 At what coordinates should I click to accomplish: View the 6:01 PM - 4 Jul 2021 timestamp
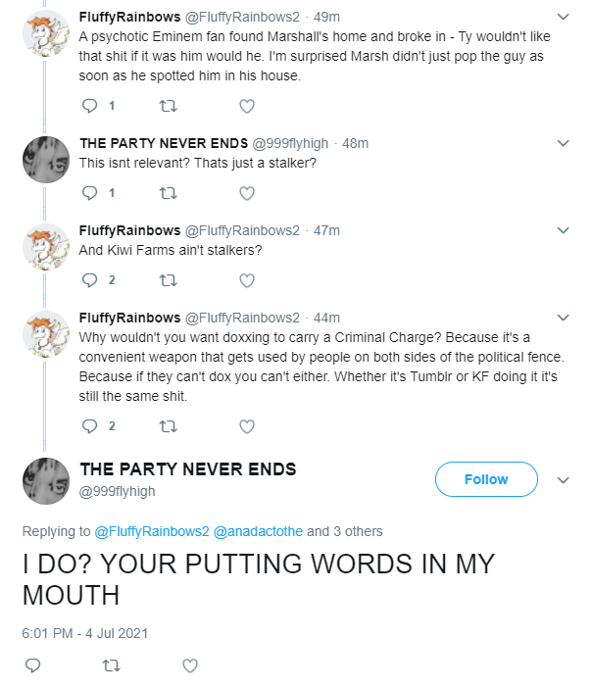[x=85, y=633]
